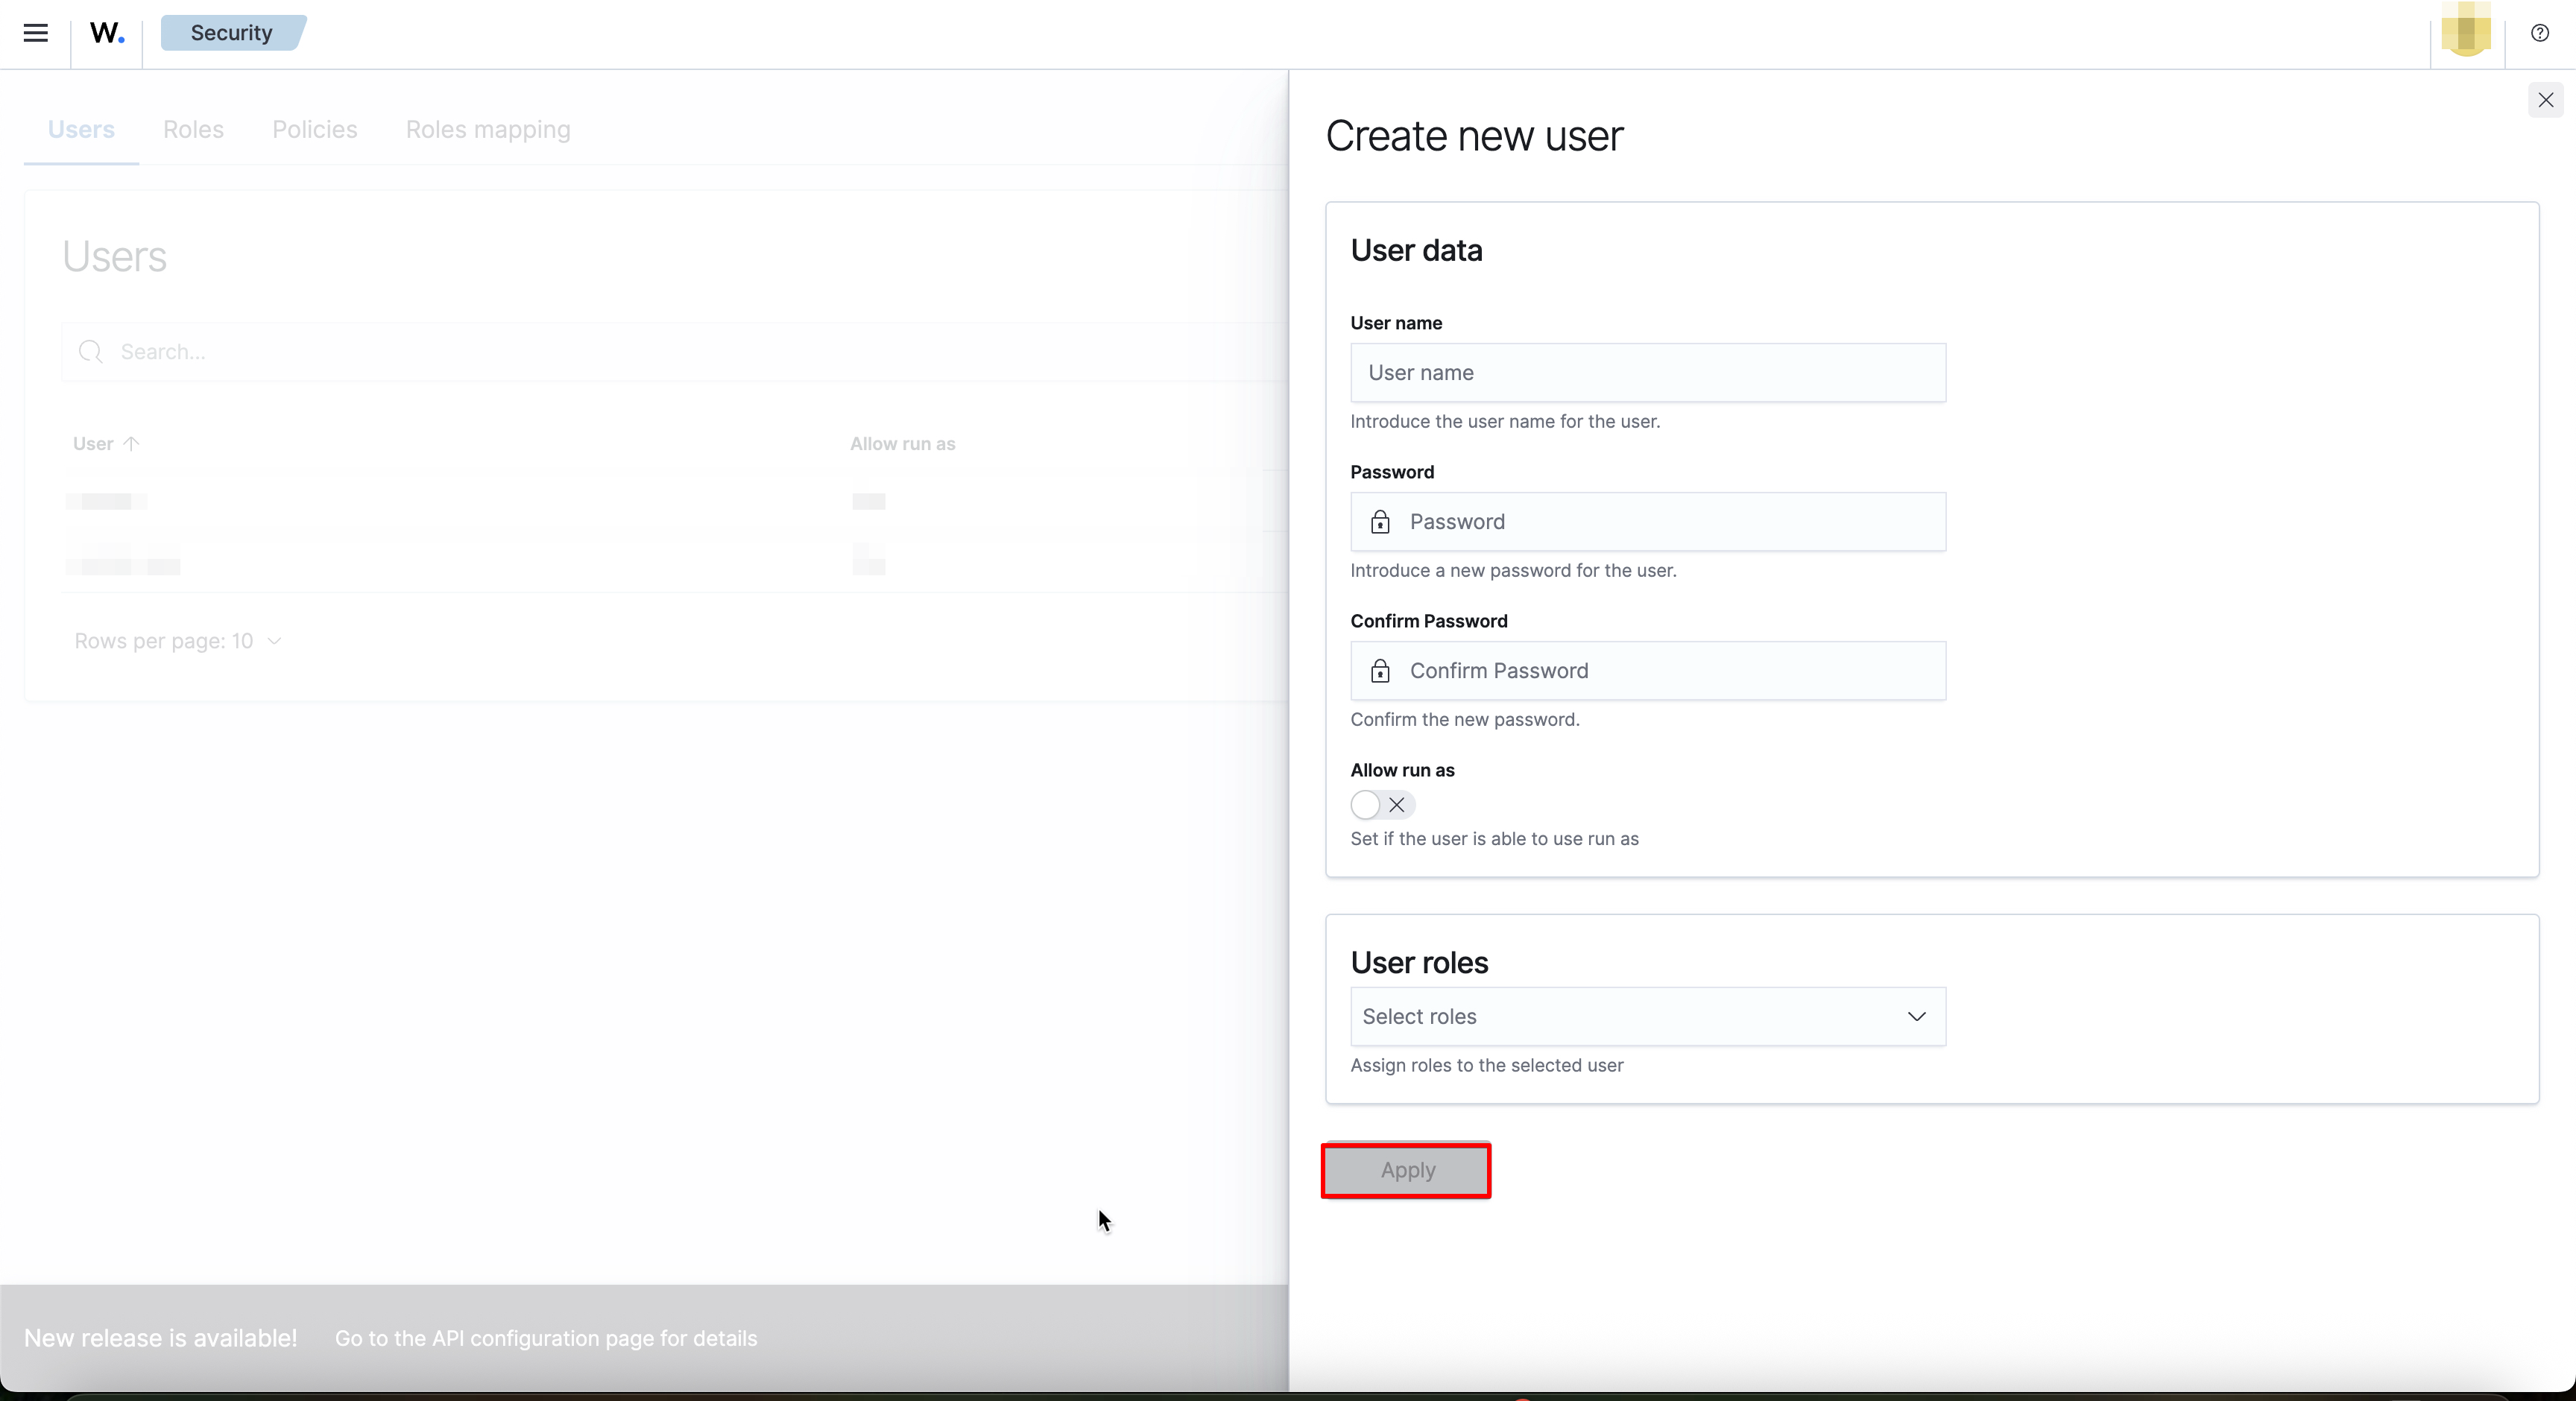2576x1401 pixels.
Task: Open the Roles mapping tab
Action: (x=487, y=129)
